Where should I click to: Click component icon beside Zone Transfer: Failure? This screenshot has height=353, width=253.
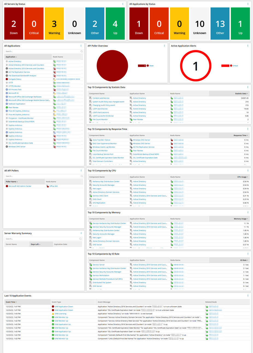pos(90,140)
